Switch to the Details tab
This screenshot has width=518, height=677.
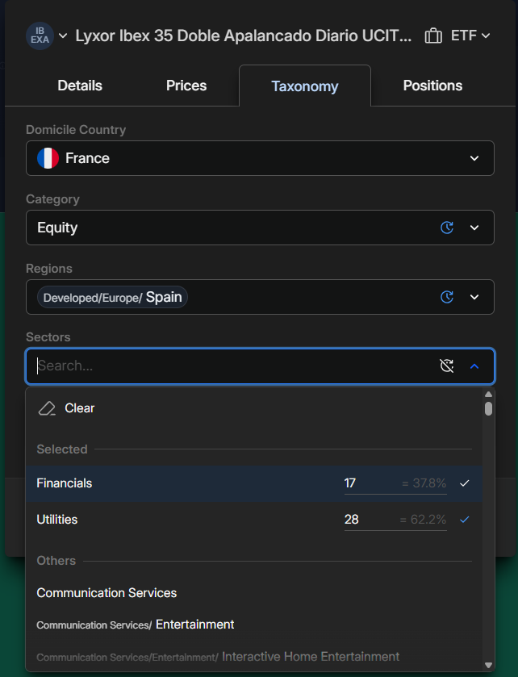click(x=80, y=86)
